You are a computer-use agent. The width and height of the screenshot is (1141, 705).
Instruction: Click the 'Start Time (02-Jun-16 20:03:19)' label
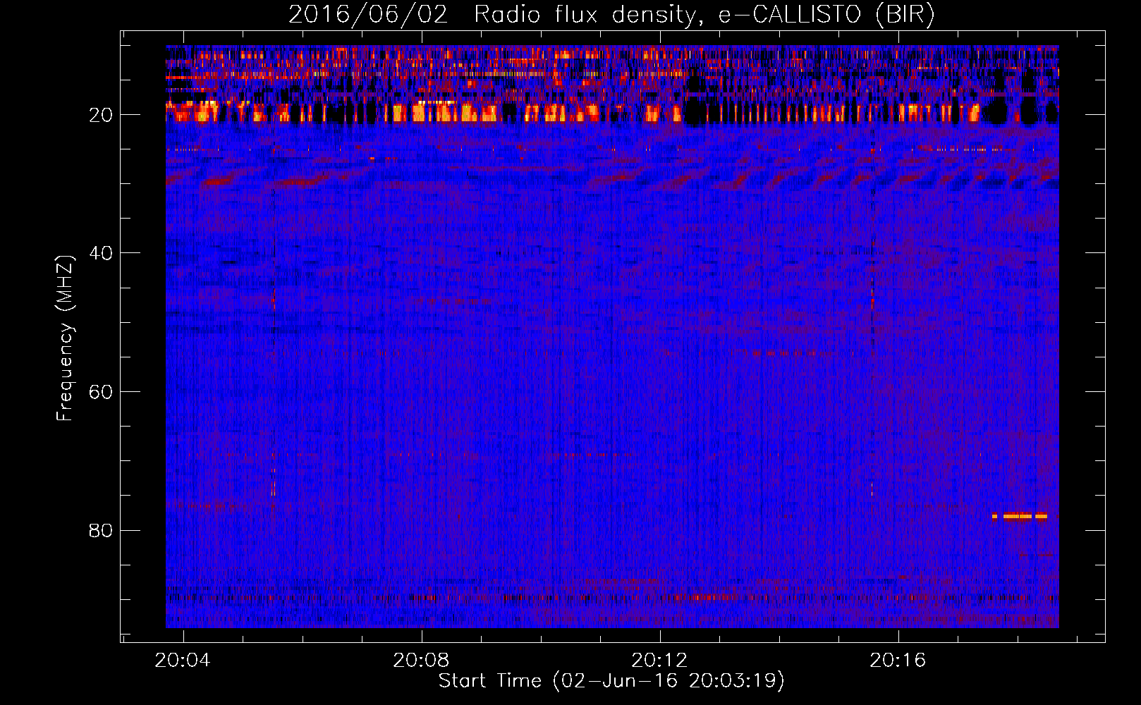pyautogui.click(x=611, y=681)
